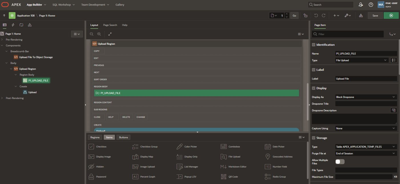Click the Redo arrow in toolbar

[x=324, y=15]
